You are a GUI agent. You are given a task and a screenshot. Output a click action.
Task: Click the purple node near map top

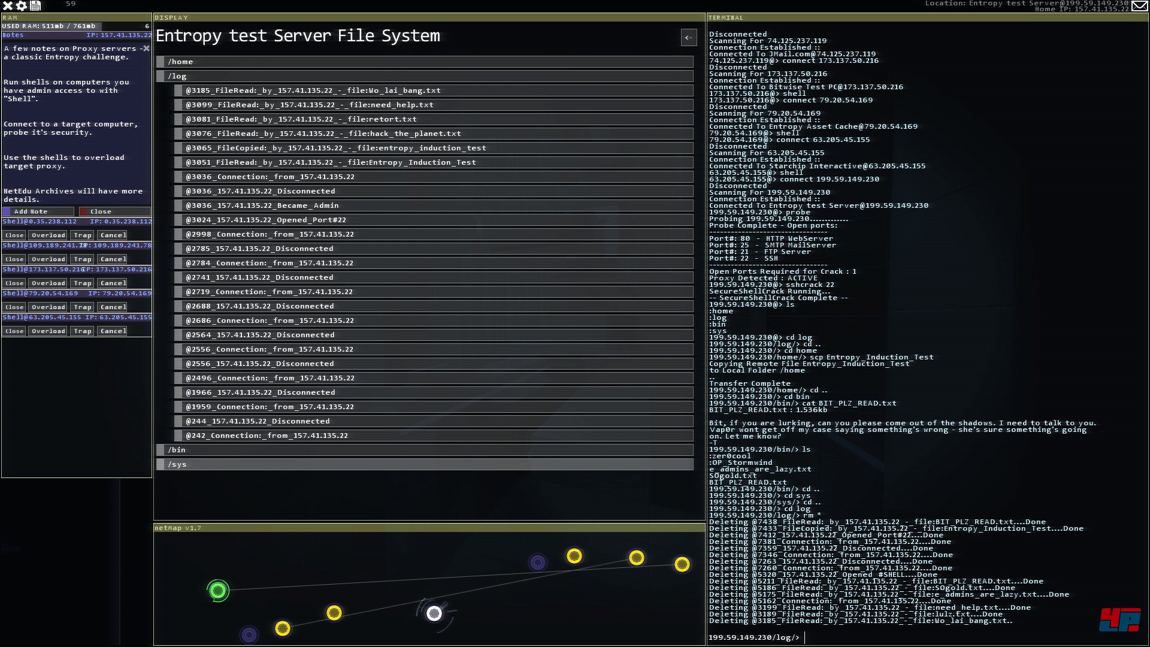pyautogui.click(x=538, y=563)
